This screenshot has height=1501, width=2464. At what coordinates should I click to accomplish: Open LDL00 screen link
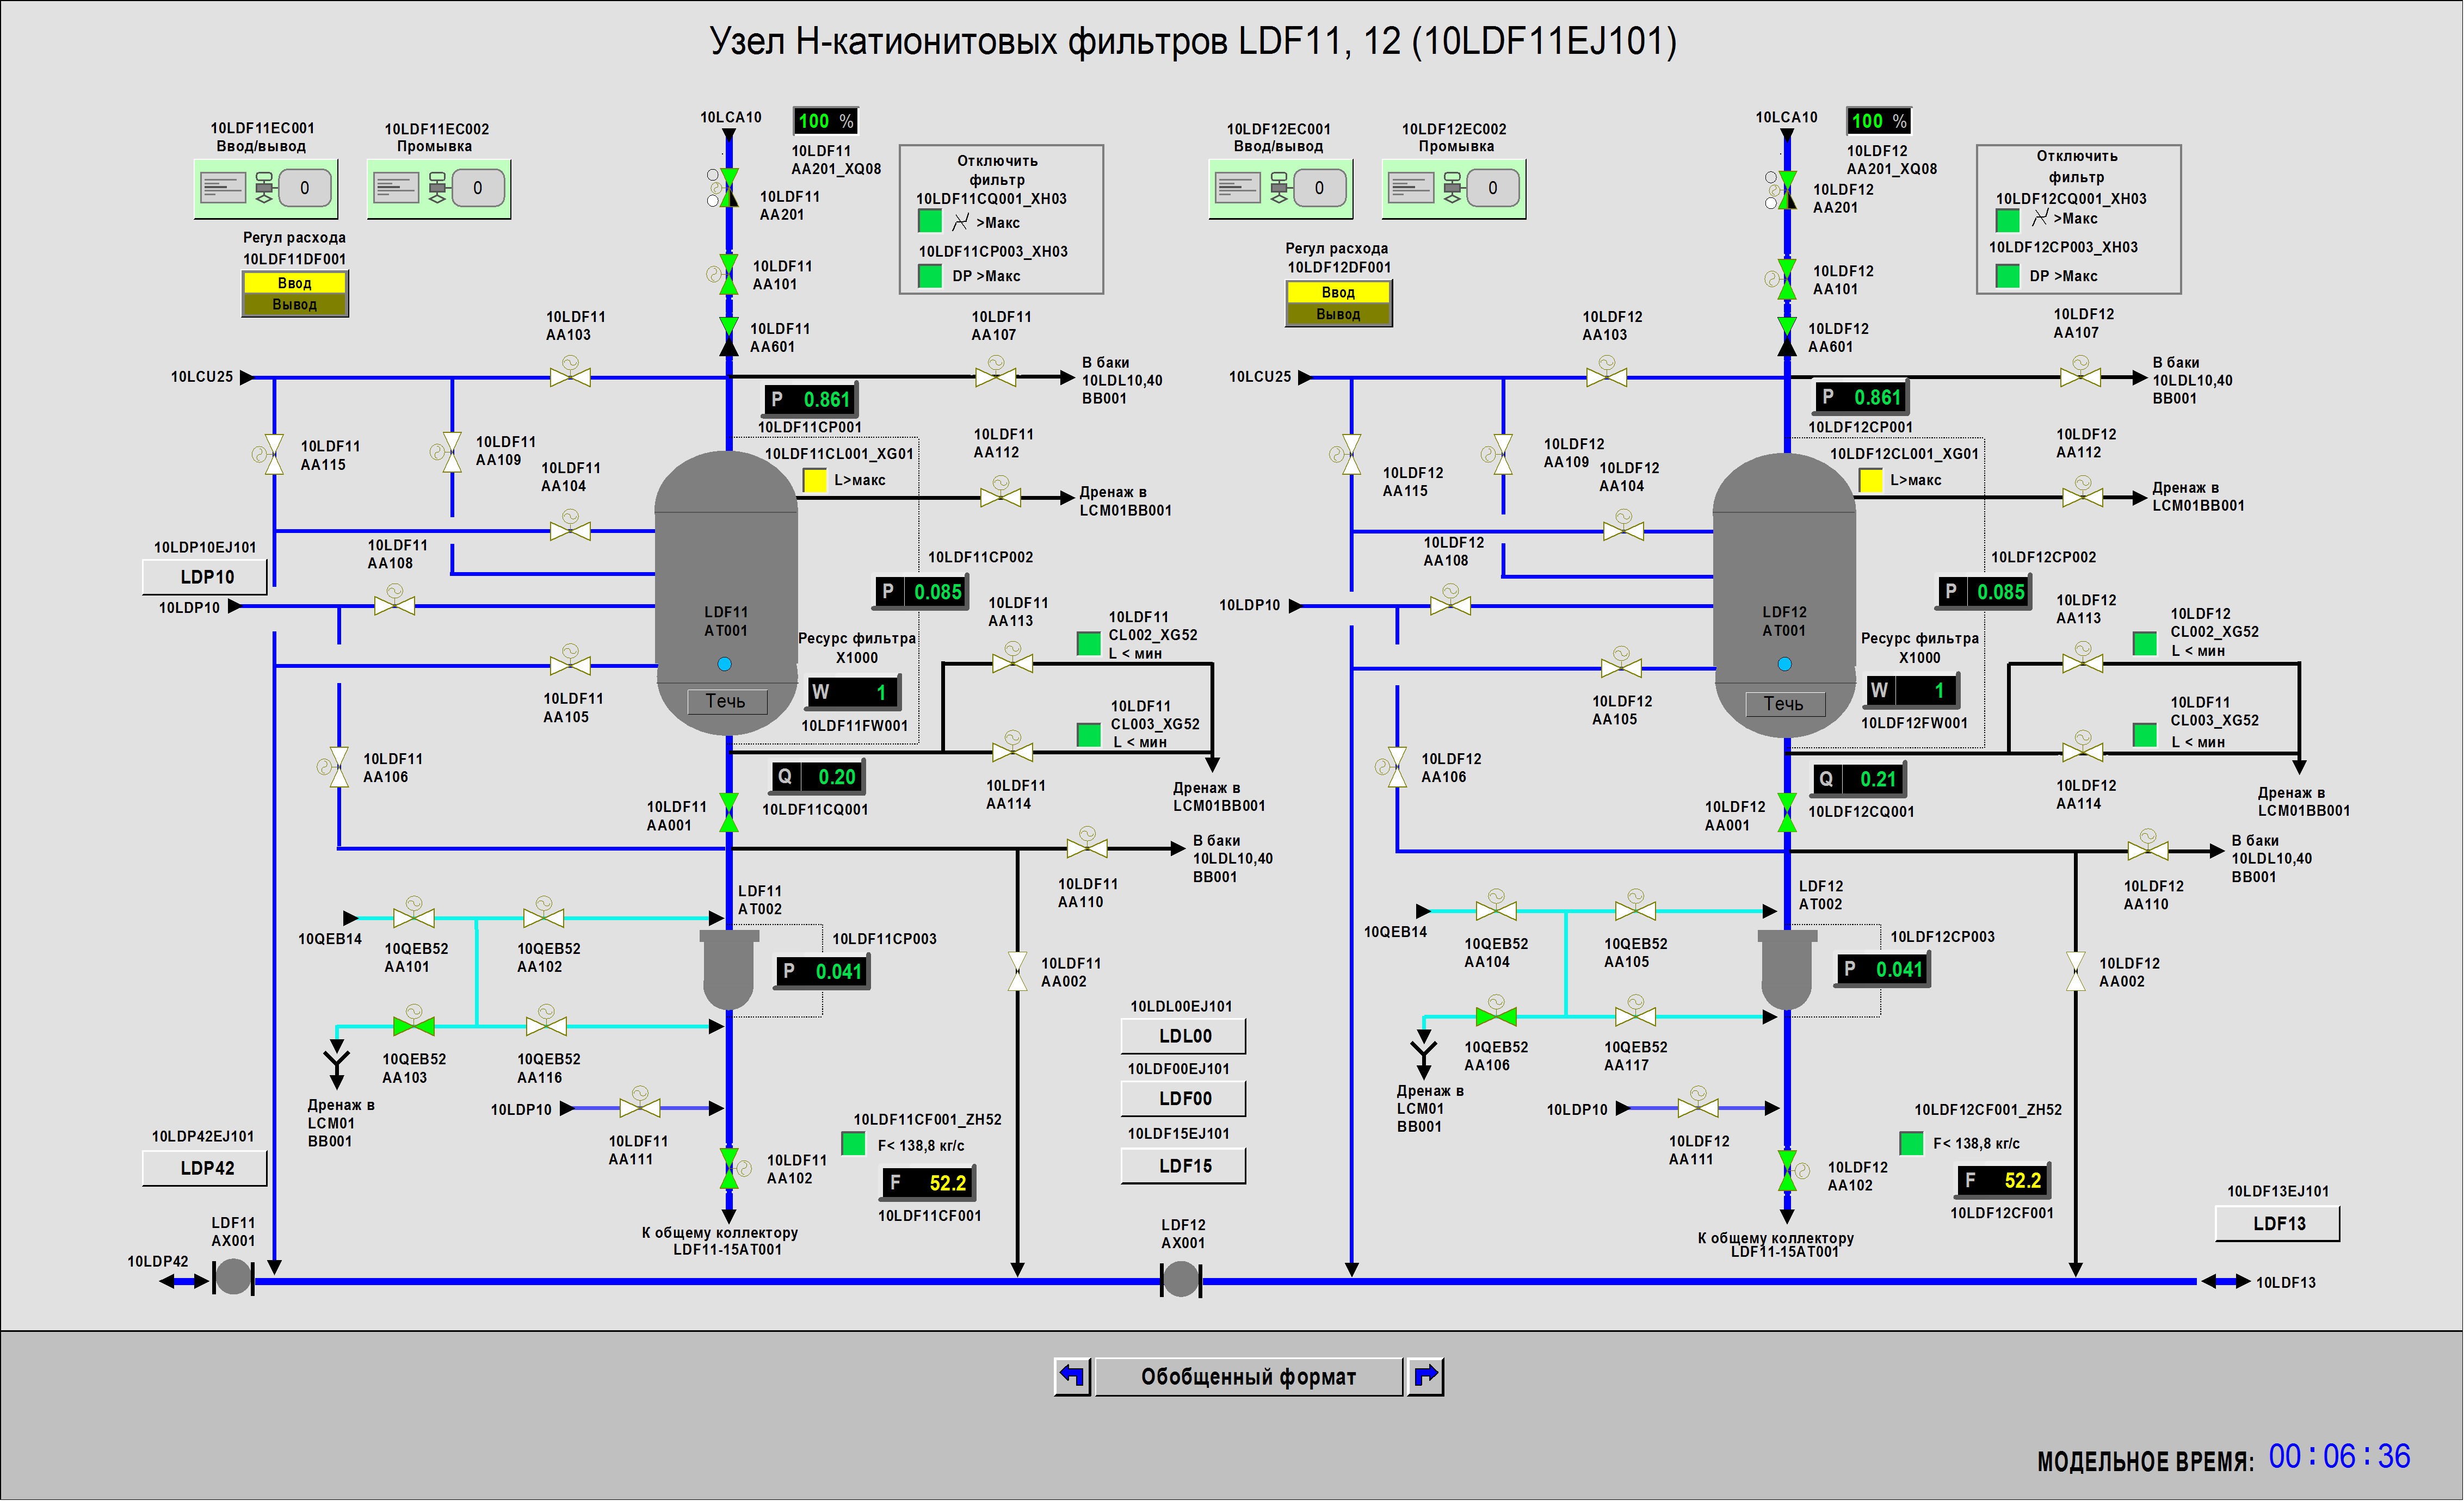pos(1183,1035)
